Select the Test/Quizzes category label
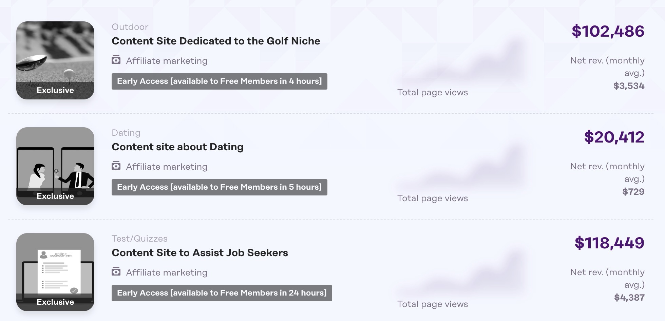665x321 pixels. pyautogui.click(x=139, y=239)
